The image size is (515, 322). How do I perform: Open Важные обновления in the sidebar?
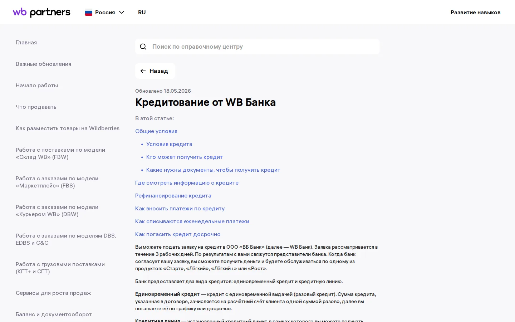point(43,64)
